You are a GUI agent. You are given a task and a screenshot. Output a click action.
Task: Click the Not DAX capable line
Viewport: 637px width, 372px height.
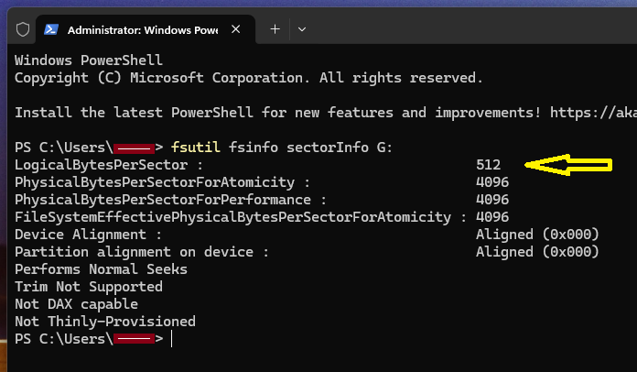coord(76,304)
